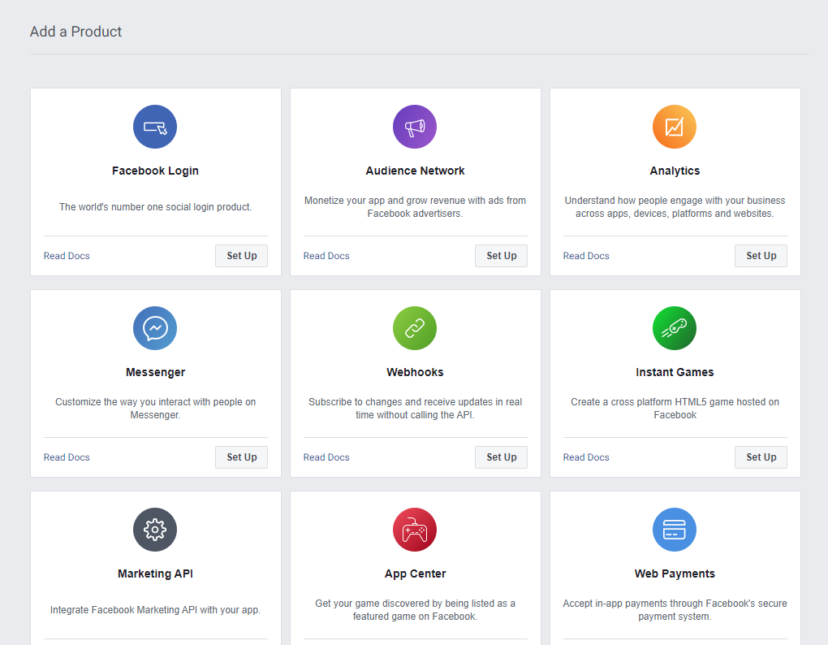The image size is (828, 645).
Task: Click 'Create a cross platform HTML5 game' description
Action: (x=675, y=409)
